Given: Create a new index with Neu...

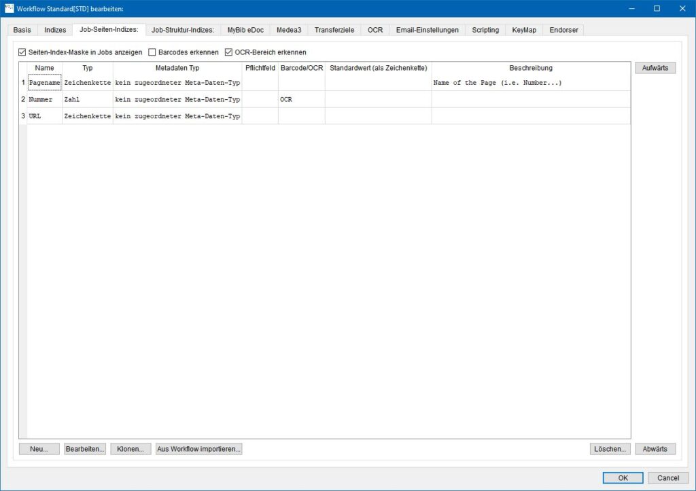Looking at the screenshot, I should [39, 449].
